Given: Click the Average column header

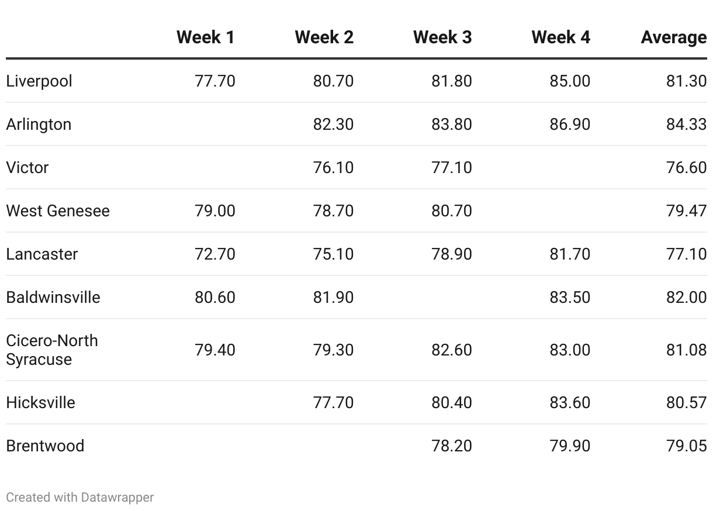Looking at the screenshot, I should (x=673, y=37).
